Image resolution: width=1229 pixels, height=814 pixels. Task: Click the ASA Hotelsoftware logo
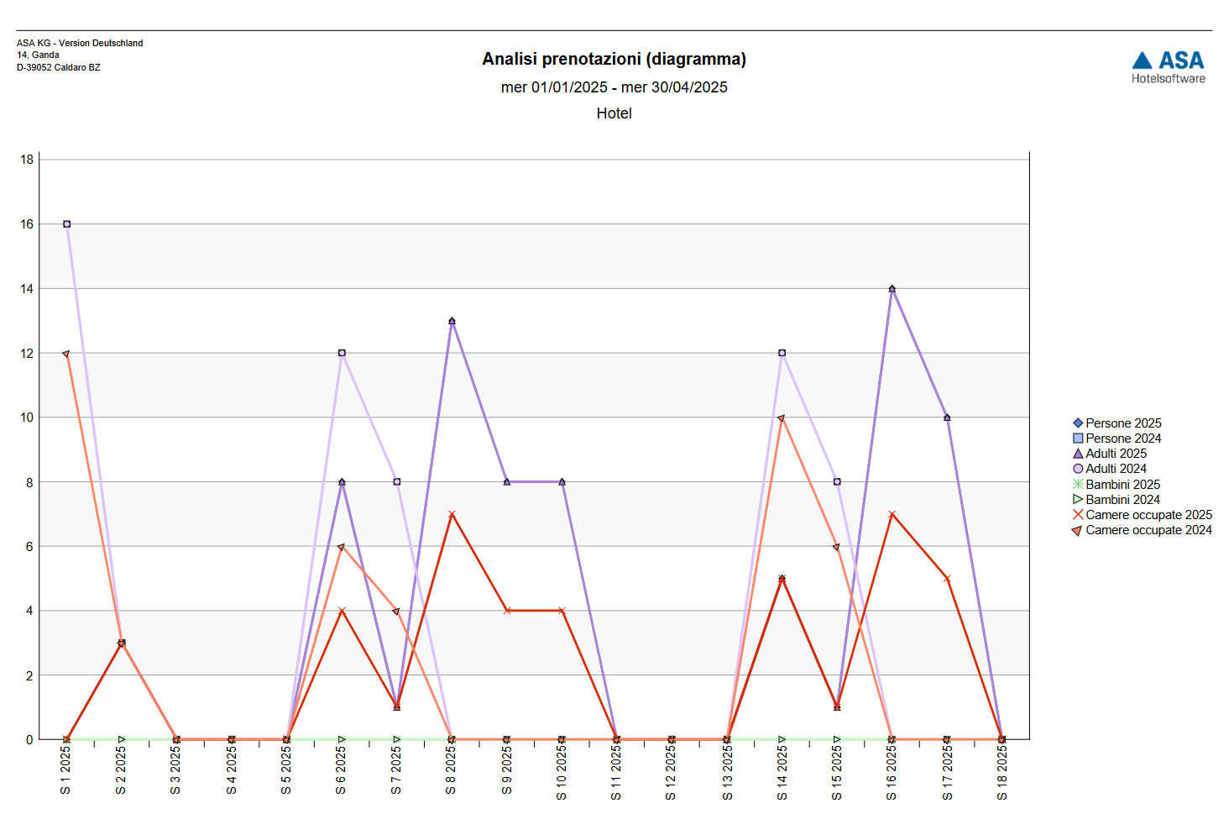click(x=1168, y=67)
